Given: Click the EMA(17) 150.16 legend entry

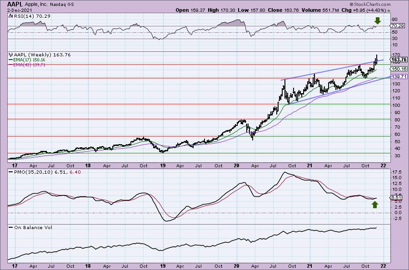Looking at the screenshot, I should point(27,60).
